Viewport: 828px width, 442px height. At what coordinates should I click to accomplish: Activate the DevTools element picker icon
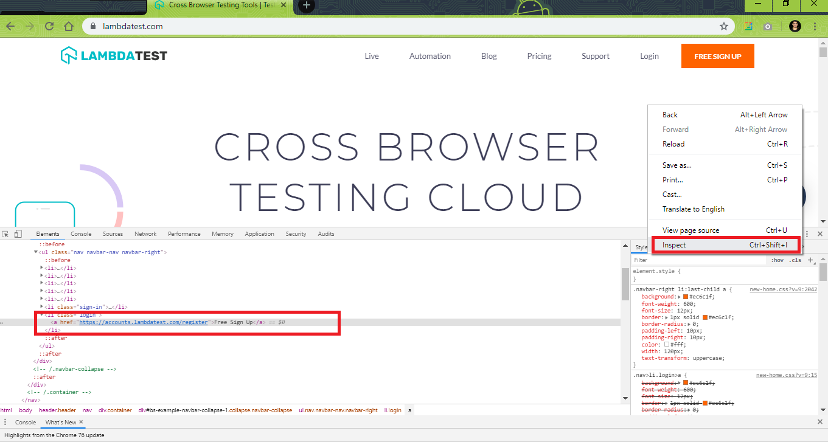(5, 234)
